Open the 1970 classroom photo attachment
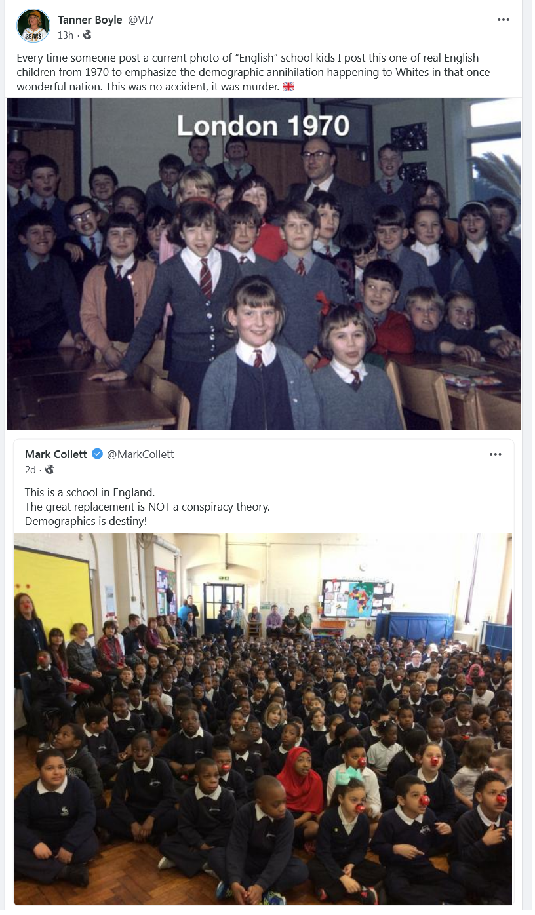535x915 pixels. tap(264, 264)
